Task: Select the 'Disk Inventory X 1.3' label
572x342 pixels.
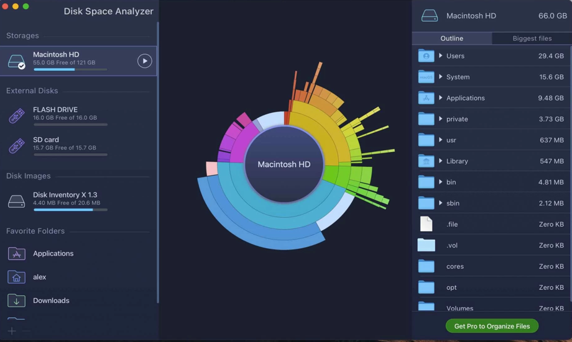Action: (x=65, y=195)
